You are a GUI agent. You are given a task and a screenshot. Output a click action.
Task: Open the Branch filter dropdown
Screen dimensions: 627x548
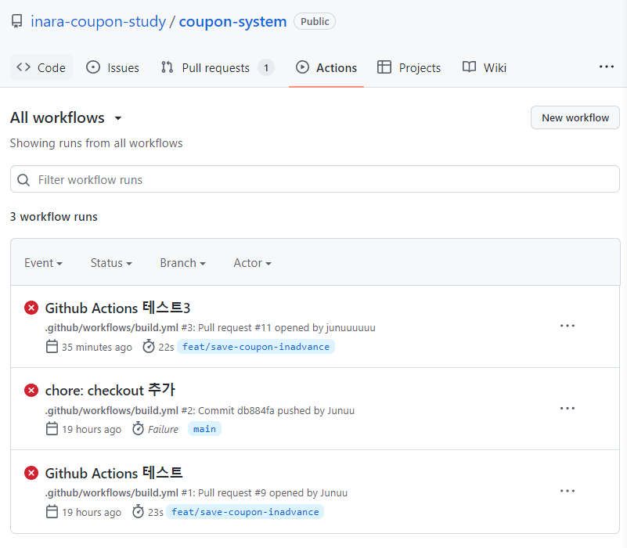tap(182, 263)
